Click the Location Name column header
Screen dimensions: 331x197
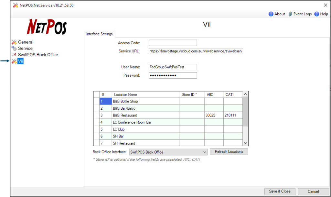pyautogui.click(x=146, y=94)
